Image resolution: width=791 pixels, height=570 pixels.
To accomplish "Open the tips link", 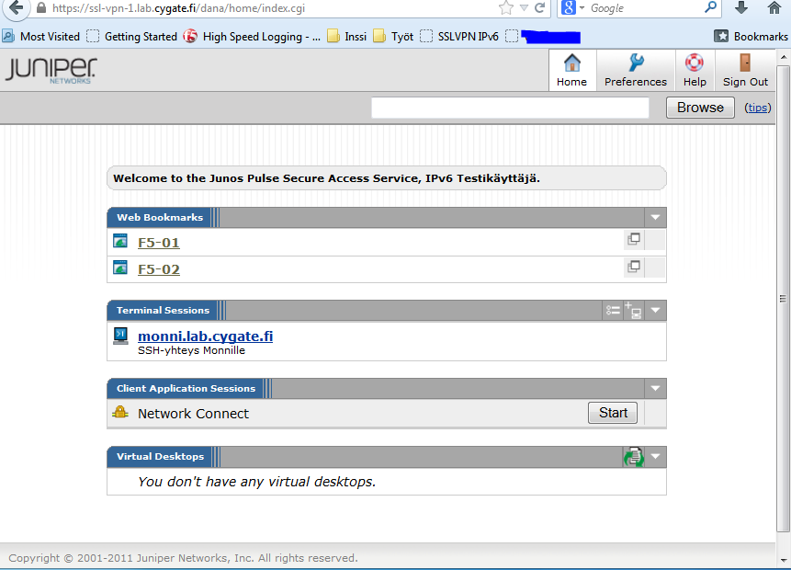I will 758,108.
